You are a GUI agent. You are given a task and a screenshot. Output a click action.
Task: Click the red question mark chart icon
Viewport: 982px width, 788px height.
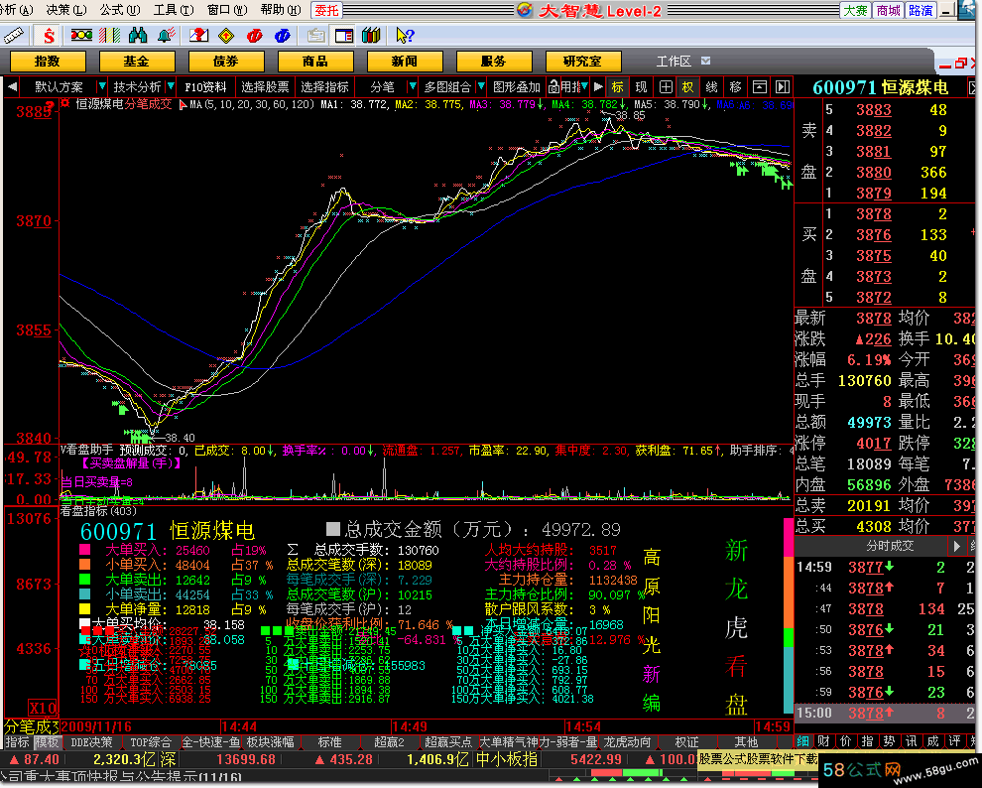[x=198, y=36]
